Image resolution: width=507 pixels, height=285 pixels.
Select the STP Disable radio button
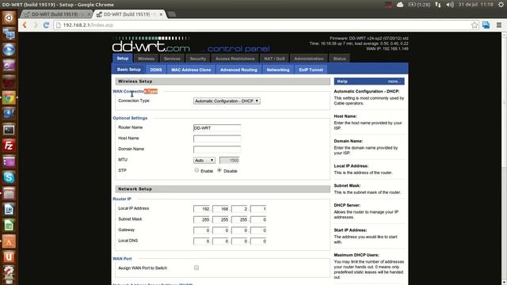[x=219, y=170]
